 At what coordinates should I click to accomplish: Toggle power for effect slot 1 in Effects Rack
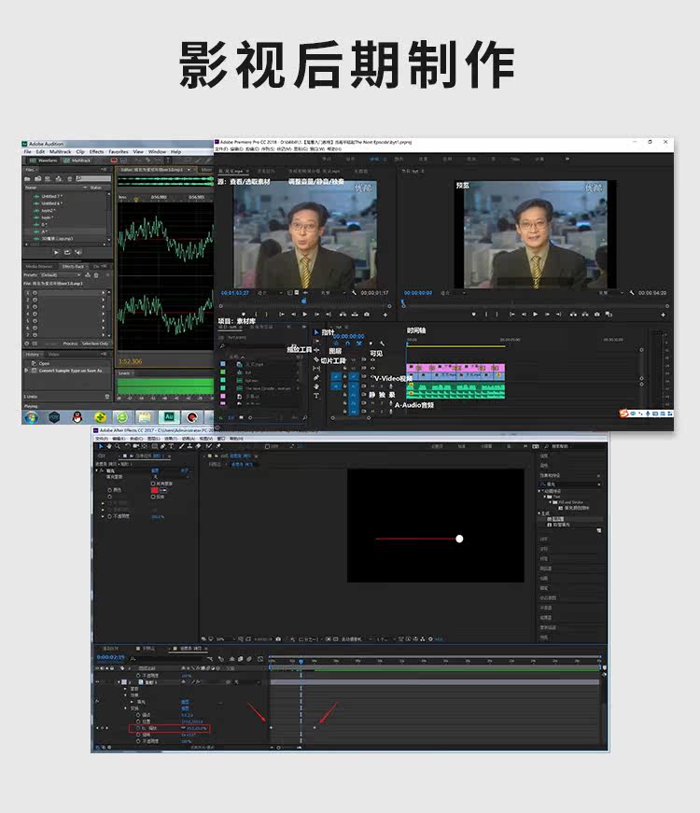pyautogui.click(x=35, y=293)
